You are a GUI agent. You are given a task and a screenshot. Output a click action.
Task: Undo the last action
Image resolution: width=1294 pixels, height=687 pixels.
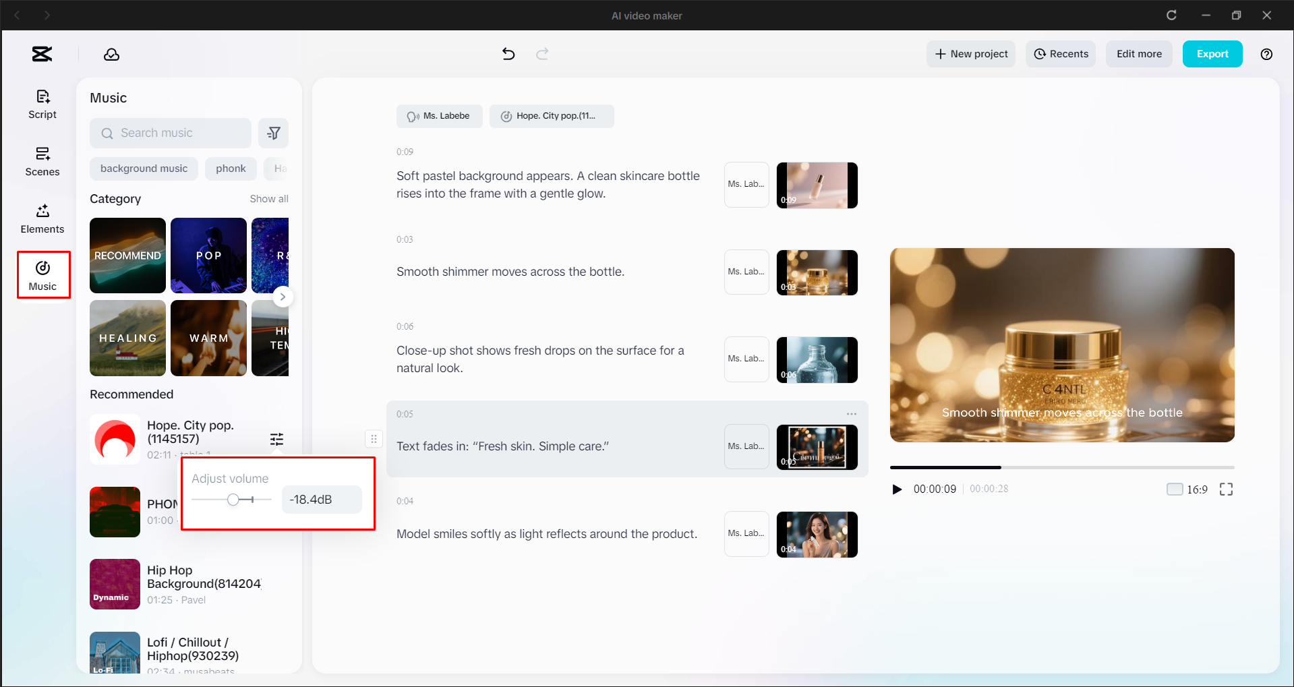click(508, 54)
